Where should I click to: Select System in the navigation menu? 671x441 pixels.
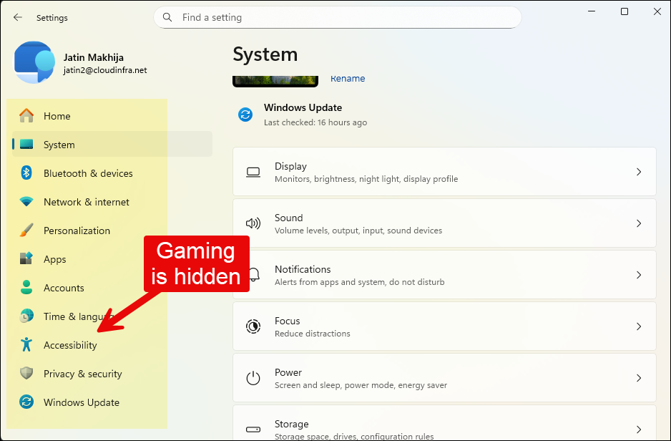pyautogui.click(x=59, y=145)
